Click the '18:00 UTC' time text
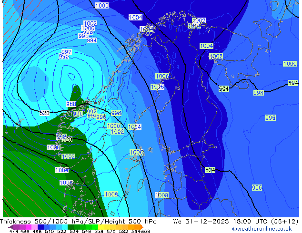Screen dimensions: 302x233 pos(251,222)
